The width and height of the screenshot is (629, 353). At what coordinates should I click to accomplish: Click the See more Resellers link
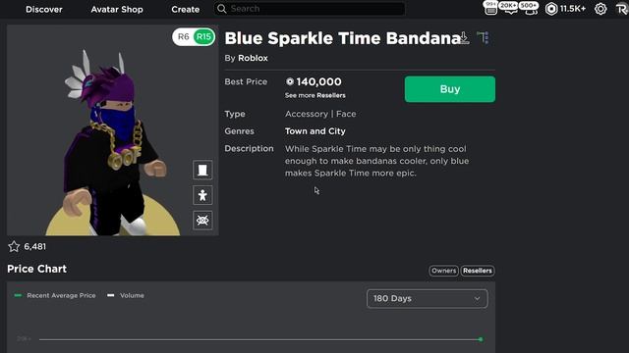tap(315, 95)
